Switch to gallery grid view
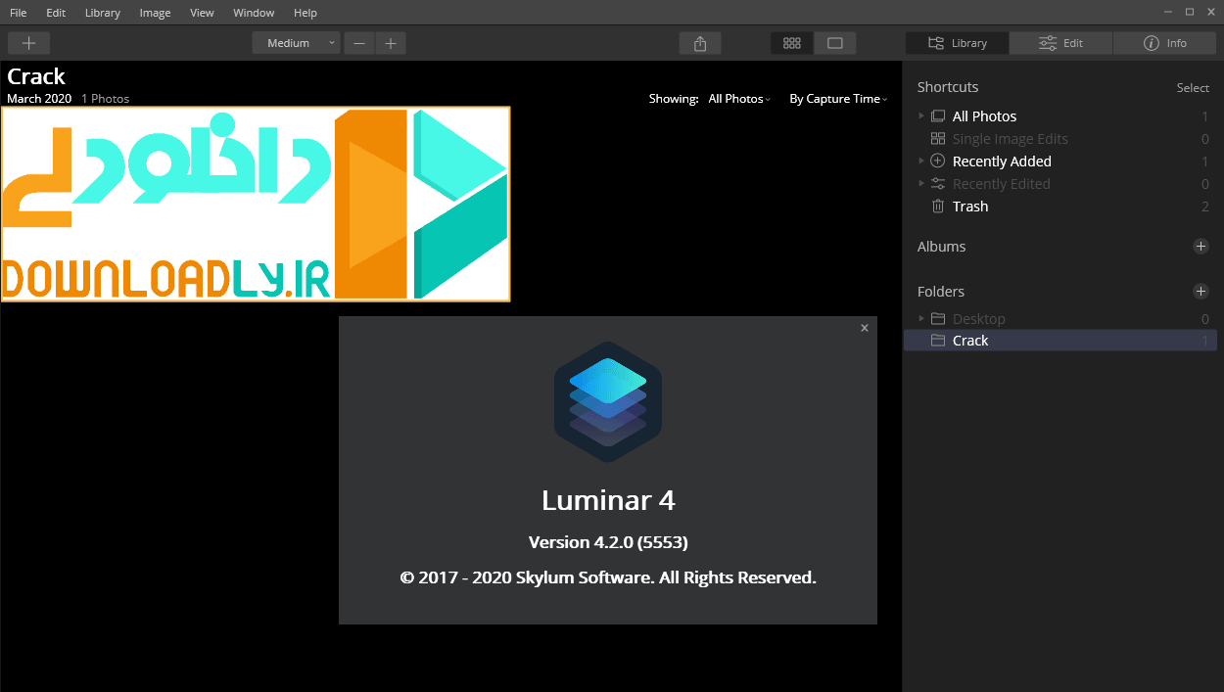The image size is (1224, 692). coord(792,43)
